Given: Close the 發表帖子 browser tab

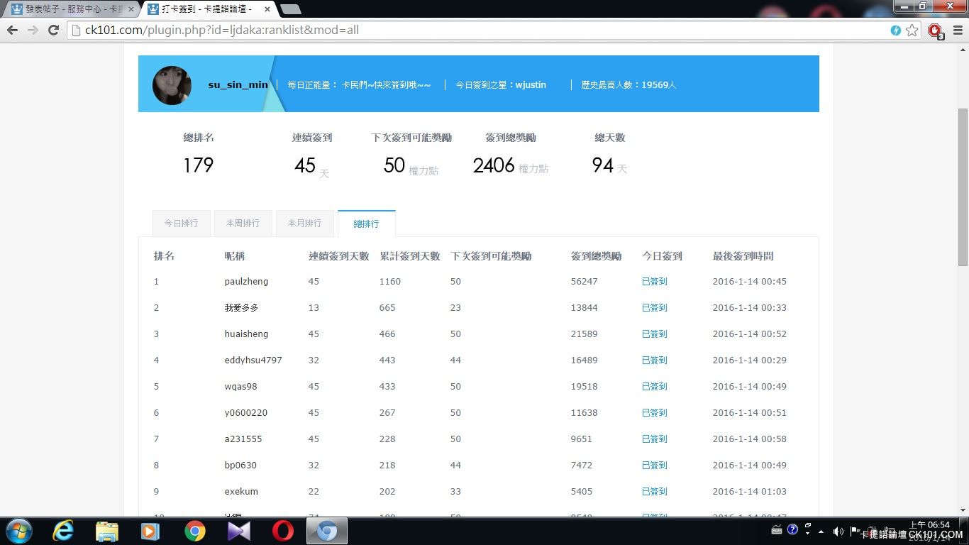Looking at the screenshot, I should pyautogui.click(x=131, y=9).
